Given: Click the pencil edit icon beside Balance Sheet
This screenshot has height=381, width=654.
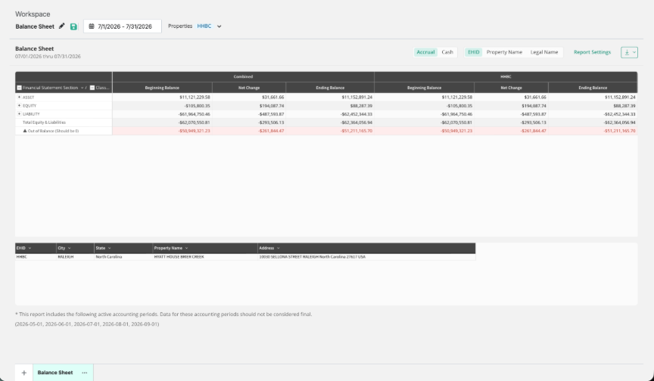Looking at the screenshot, I should click(x=62, y=26).
